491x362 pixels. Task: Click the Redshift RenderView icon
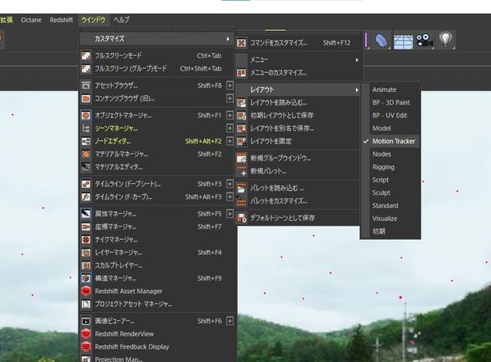86,333
